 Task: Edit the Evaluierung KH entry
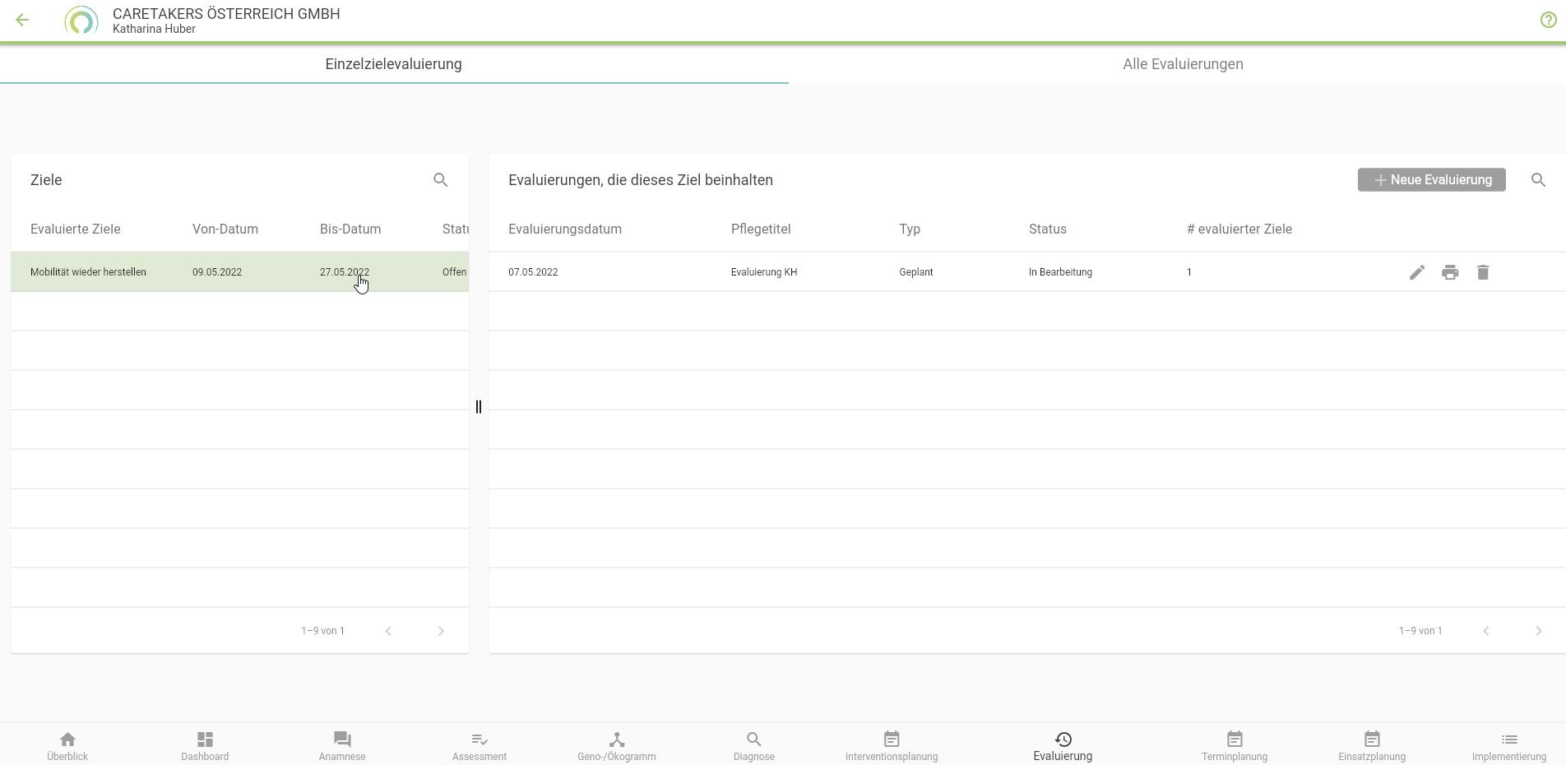click(x=1416, y=272)
